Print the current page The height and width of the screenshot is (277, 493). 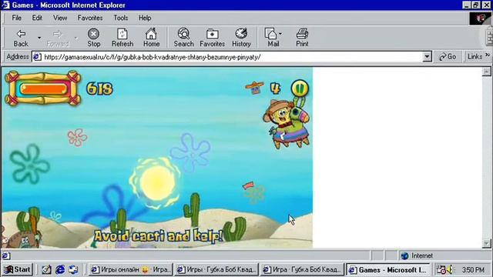click(302, 38)
